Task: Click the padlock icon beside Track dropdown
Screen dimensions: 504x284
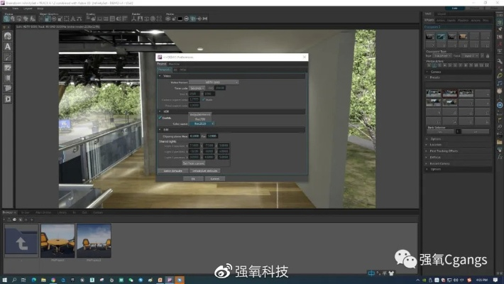Action: pyautogui.click(x=488, y=56)
